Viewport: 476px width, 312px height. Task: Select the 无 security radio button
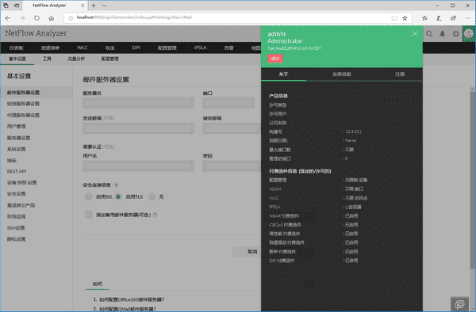152,197
